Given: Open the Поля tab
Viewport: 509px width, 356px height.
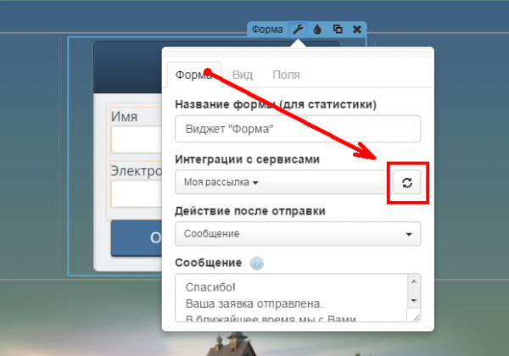Looking at the screenshot, I should (285, 75).
